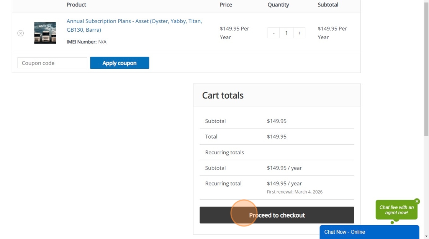Click the quantity number field
Viewport: 429px width, 239px height.
[x=286, y=33]
